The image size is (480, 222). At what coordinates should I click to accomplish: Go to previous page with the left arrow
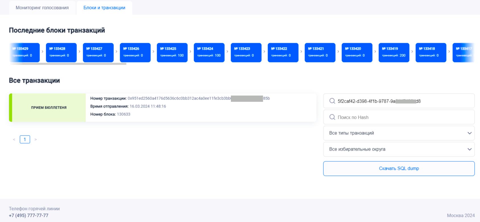pyautogui.click(x=14, y=139)
